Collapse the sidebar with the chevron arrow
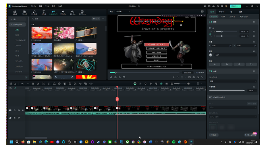 (26, 77)
